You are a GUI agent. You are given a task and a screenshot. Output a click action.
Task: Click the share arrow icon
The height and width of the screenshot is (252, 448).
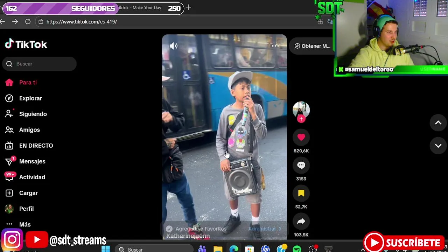[301, 221]
